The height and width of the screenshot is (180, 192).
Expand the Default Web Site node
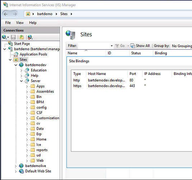(x=16, y=171)
